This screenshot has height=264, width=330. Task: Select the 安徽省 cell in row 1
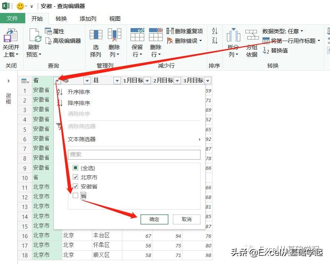(x=43, y=90)
